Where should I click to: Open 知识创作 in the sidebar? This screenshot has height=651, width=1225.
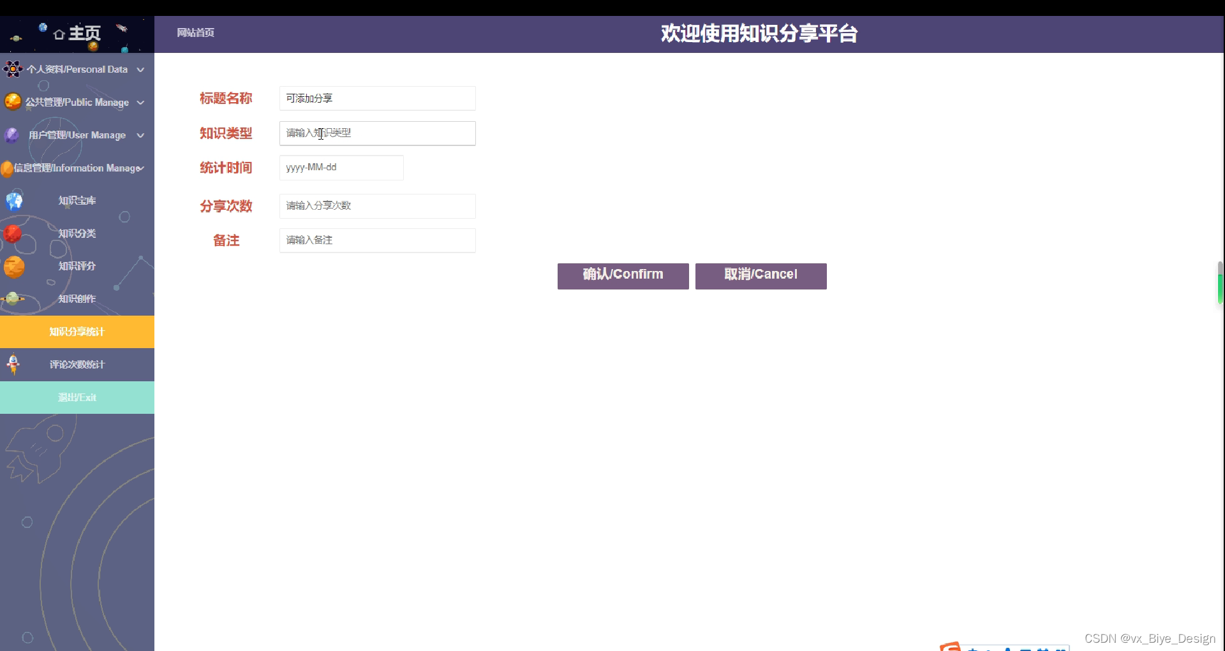pyautogui.click(x=77, y=299)
